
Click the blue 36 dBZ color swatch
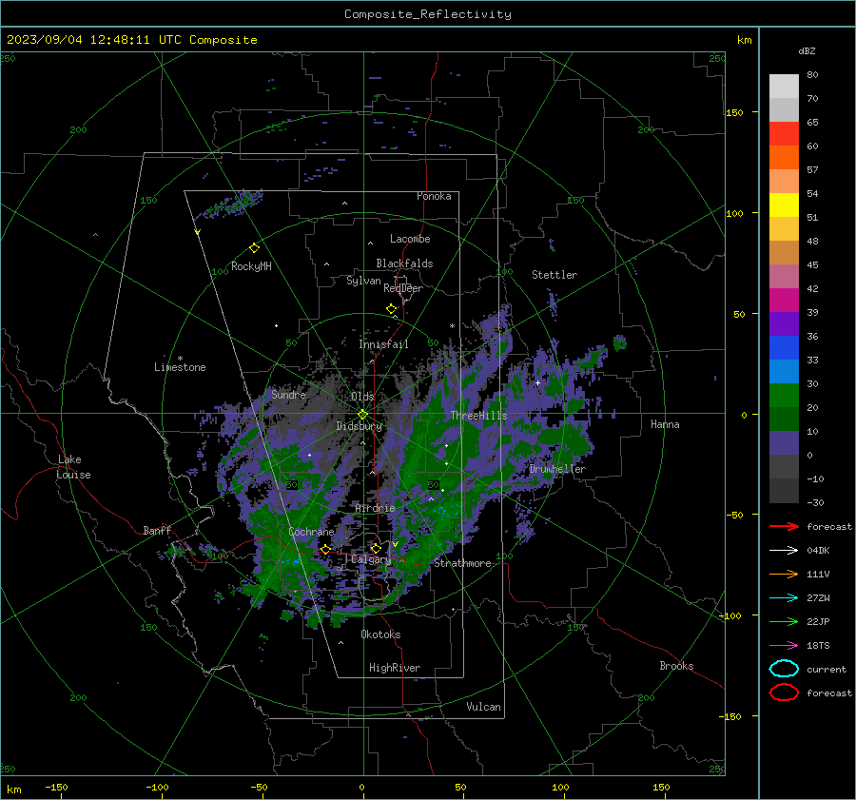click(784, 347)
